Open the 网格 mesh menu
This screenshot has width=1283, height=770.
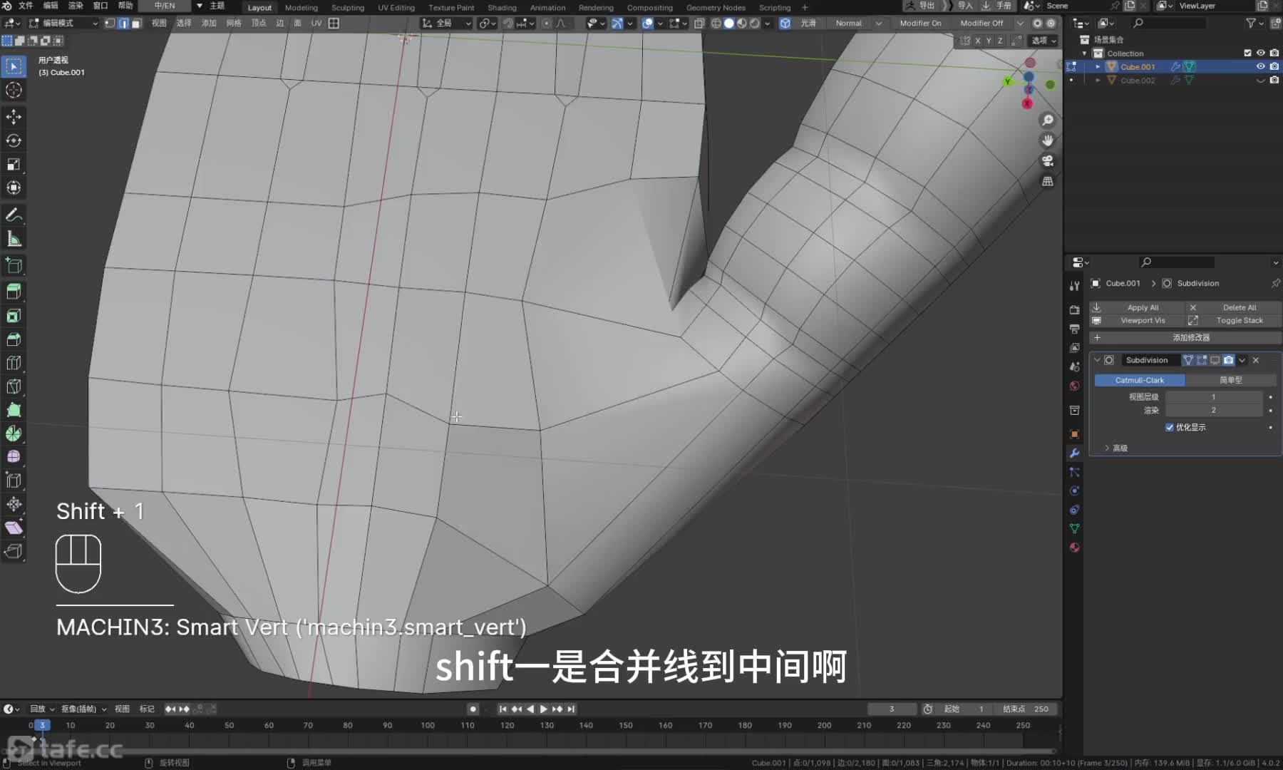tap(233, 23)
